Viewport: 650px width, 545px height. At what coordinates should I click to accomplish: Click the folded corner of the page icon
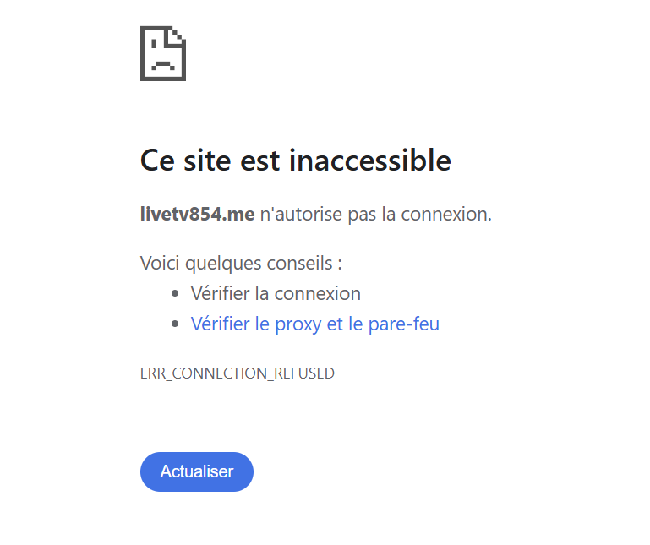(176, 36)
